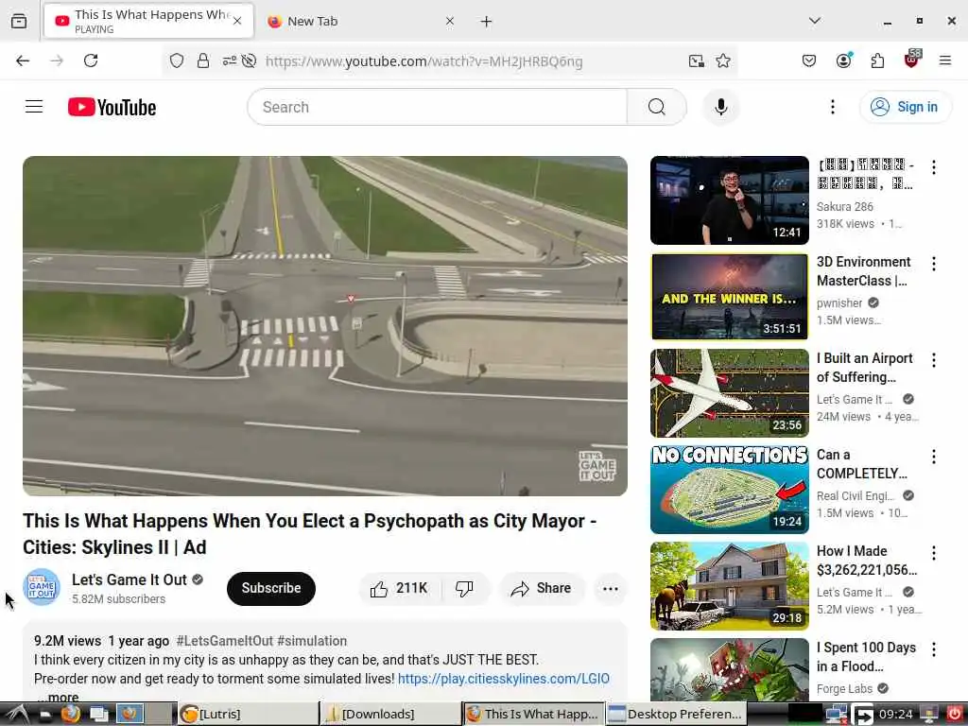Go to the YouTube home logo
Viewport: 968px width, 726px height.
tap(112, 107)
